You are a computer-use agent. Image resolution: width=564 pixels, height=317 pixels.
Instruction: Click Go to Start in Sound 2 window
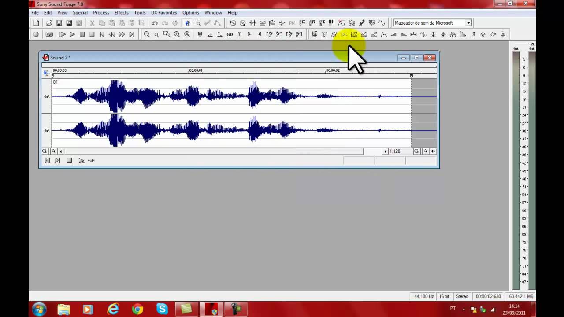click(x=48, y=161)
